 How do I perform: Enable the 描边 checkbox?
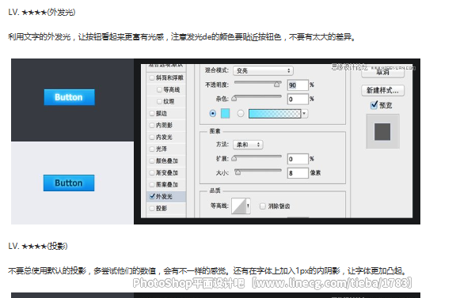click(151, 113)
